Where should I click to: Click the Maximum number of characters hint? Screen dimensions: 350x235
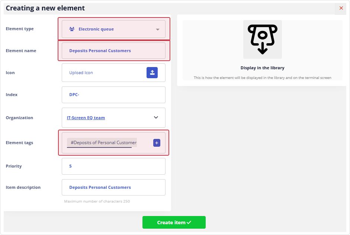[97, 201]
